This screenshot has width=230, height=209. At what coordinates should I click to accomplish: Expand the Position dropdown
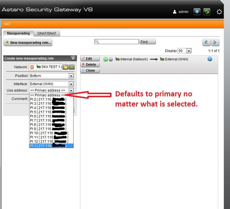[71, 76]
